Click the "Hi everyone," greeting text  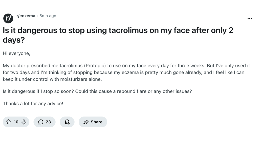16,53
